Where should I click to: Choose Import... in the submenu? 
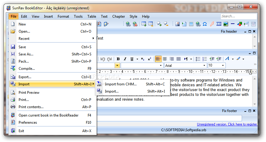pyautogui.click(x=132, y=91)
